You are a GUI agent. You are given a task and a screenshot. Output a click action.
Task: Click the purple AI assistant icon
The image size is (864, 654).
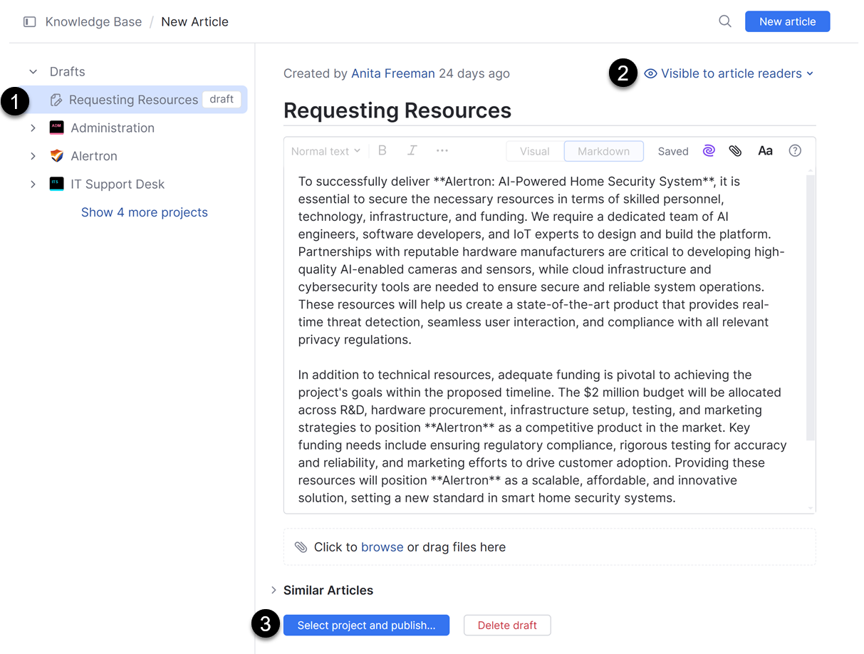click(709, 151)
